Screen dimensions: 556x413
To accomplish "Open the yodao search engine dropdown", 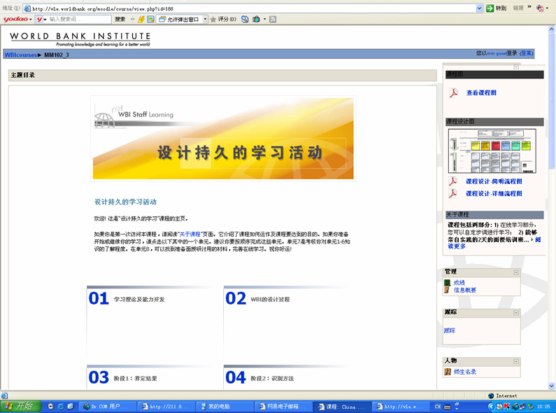I will (45, 19).
